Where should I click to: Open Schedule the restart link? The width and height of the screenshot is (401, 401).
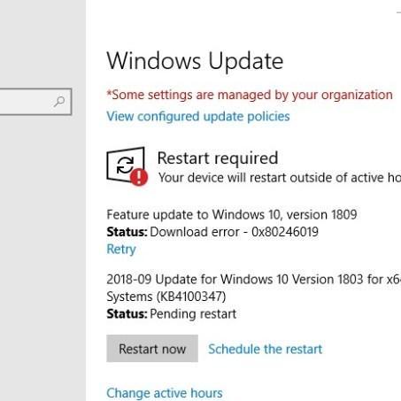pyautogui.click(x=265, y=349)
